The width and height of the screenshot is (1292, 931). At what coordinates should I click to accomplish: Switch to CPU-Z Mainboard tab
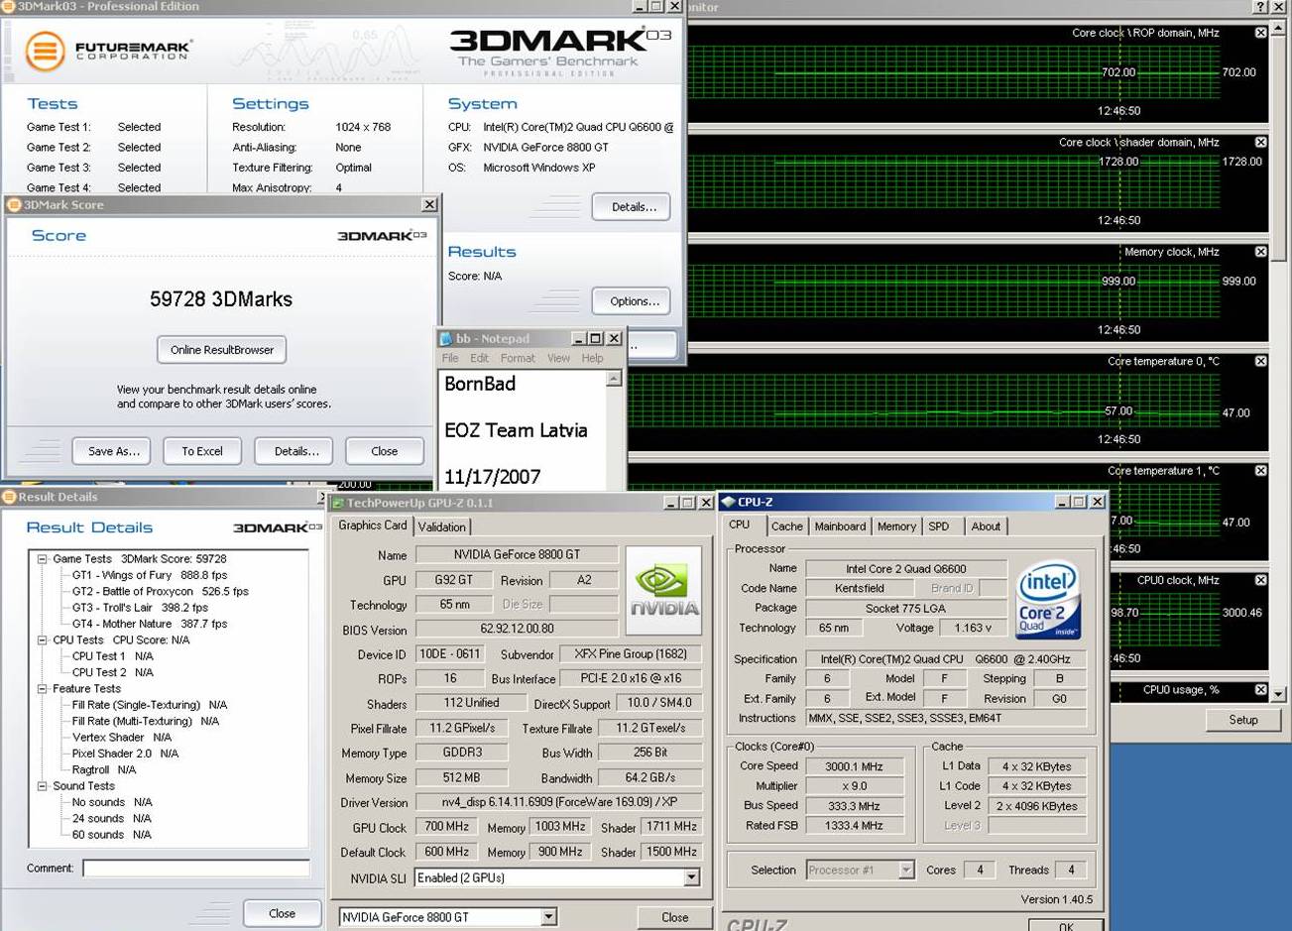click(x=840, y=526)
